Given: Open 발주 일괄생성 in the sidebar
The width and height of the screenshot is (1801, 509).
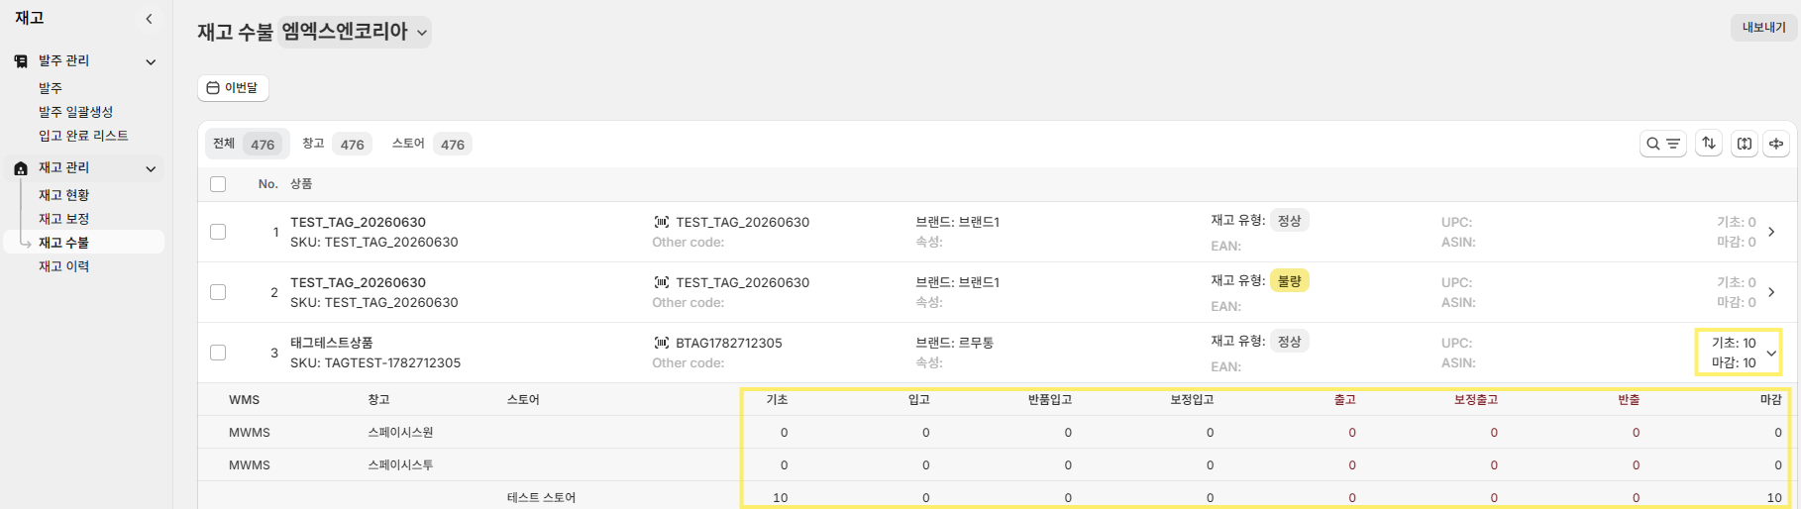Looking at the screenshot, I should 76,112.
